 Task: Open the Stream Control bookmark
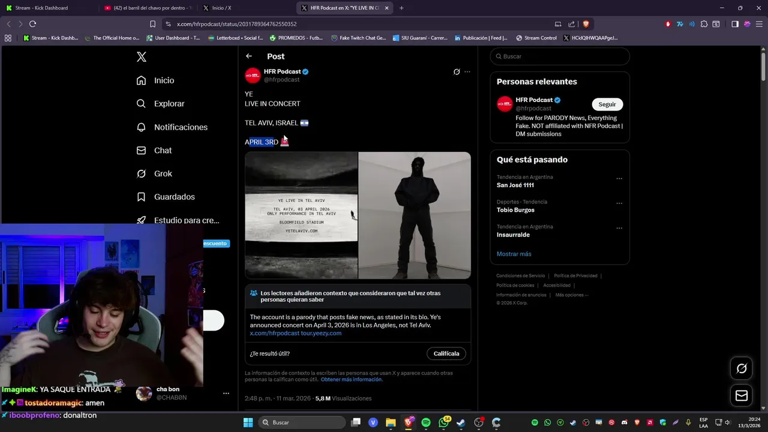click(536, 38)
